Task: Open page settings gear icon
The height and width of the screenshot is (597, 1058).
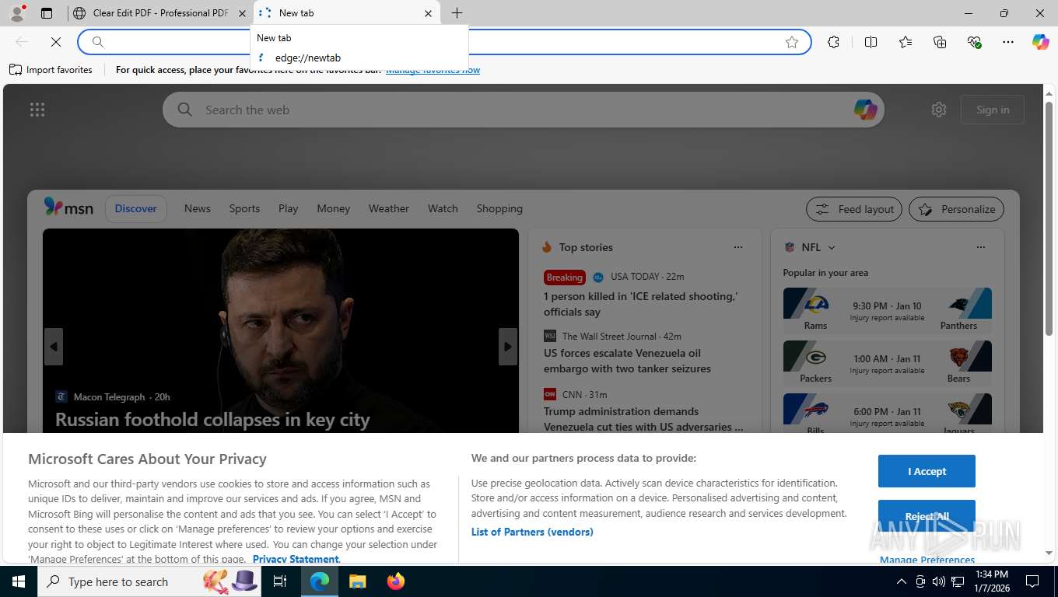Action: point(939,110)
